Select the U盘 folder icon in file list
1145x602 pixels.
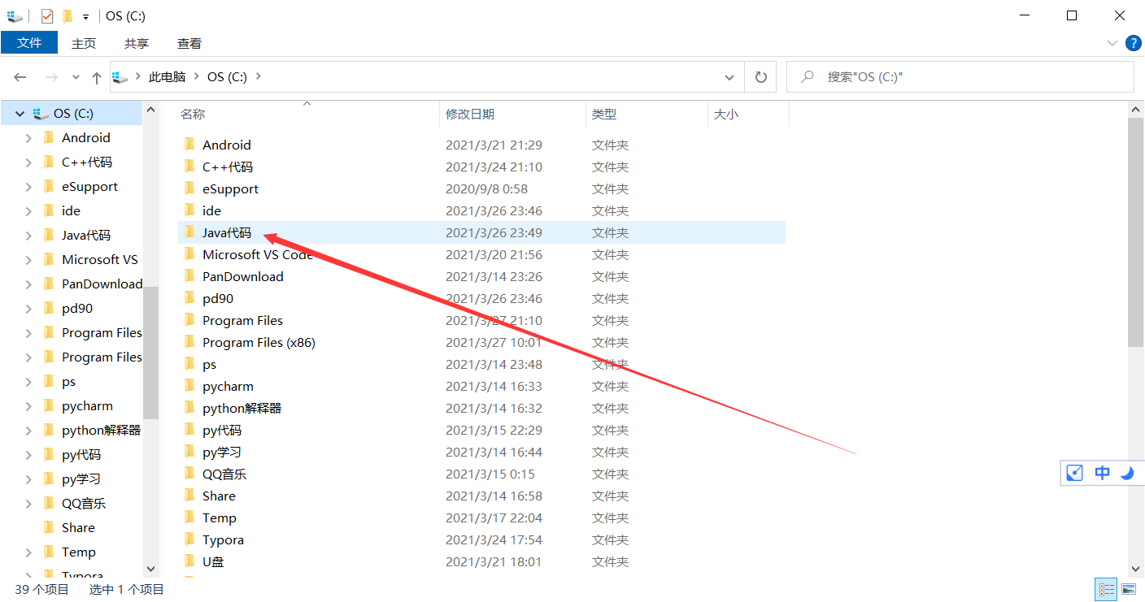click(189, 561)
